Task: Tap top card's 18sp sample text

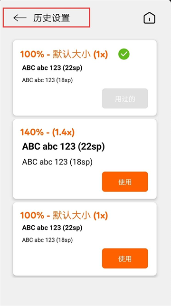Action: click(x=47, y=80)
